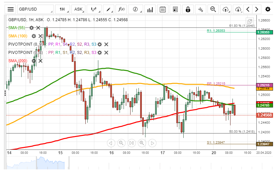Zoom in with plus magnifier
The height and width of the screenshot is (174, 276).
tap(142, 143)
